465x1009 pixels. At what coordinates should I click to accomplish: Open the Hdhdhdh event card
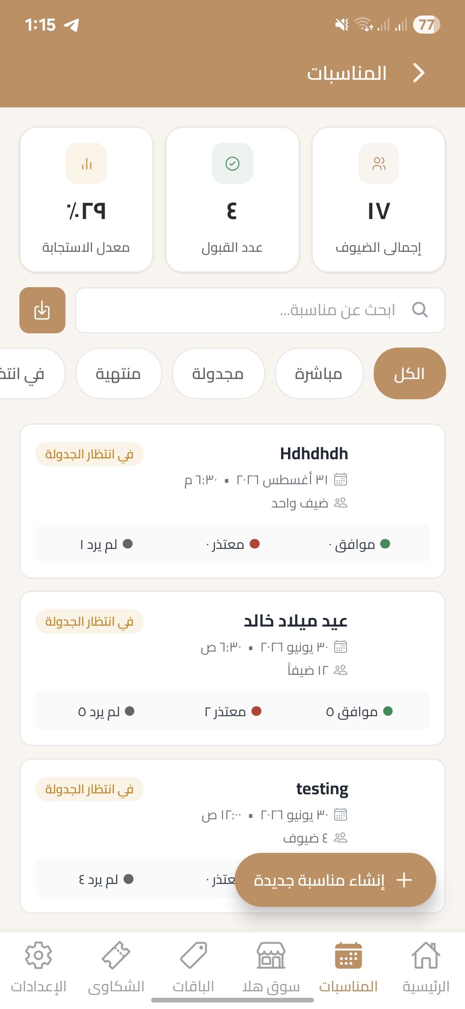(x=232, y=501)
